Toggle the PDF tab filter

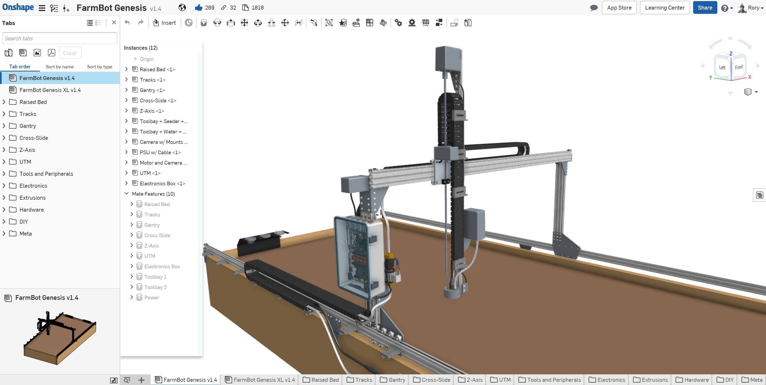51,52
